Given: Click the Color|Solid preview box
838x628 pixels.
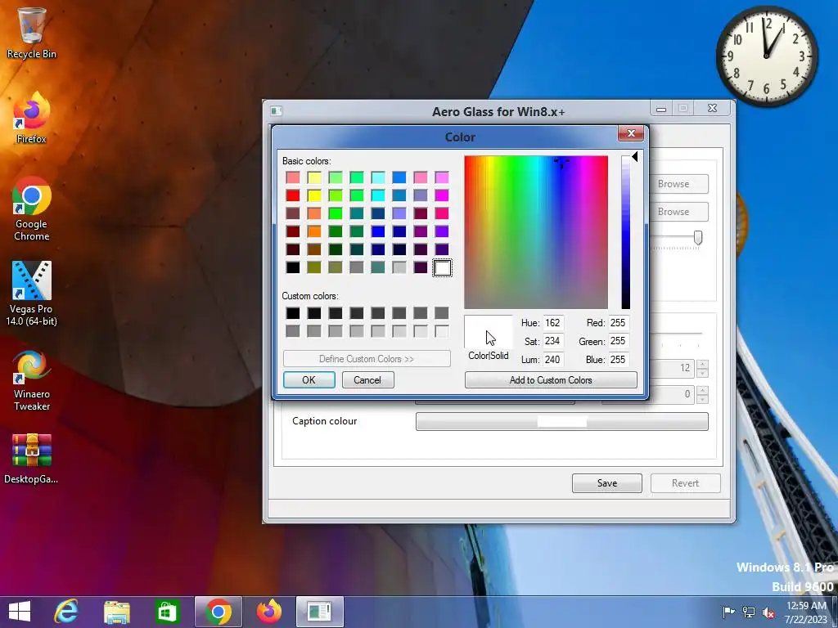Looking at the screenshot, I should click(489, 332).
